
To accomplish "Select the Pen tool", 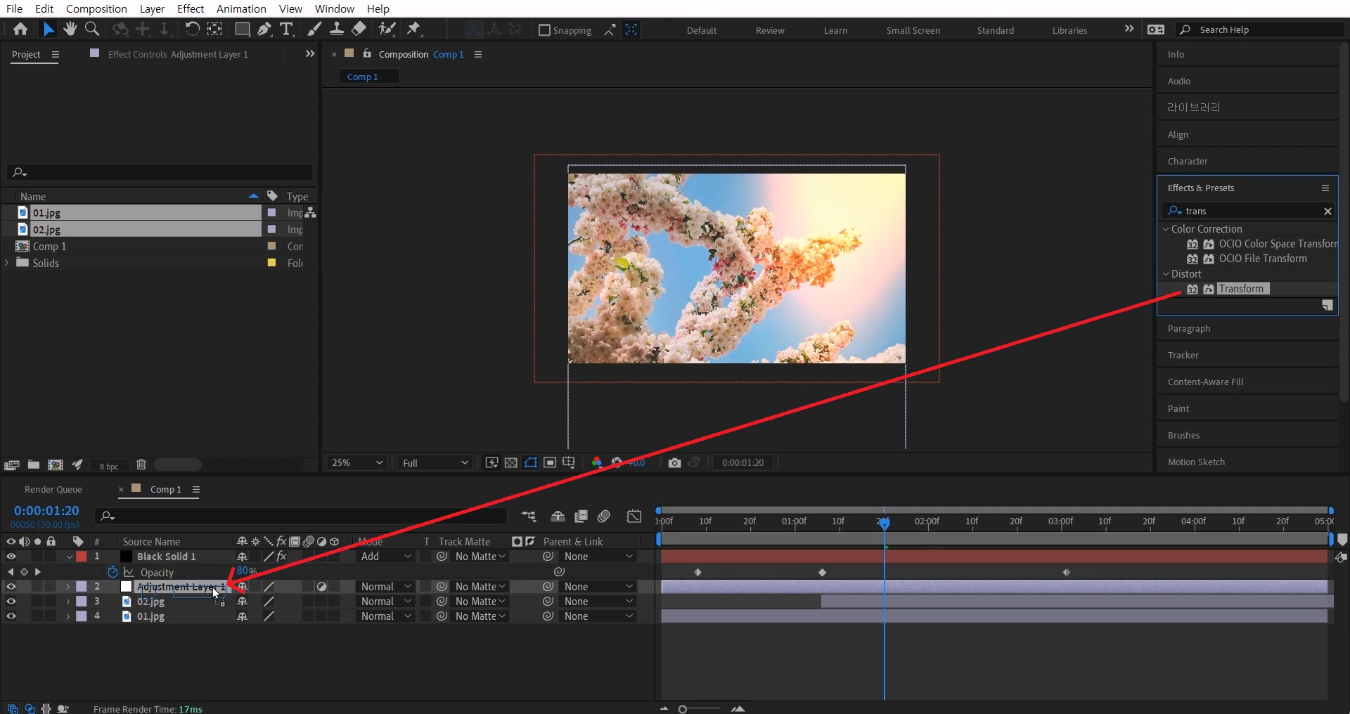I will click(x=264, y=29).
